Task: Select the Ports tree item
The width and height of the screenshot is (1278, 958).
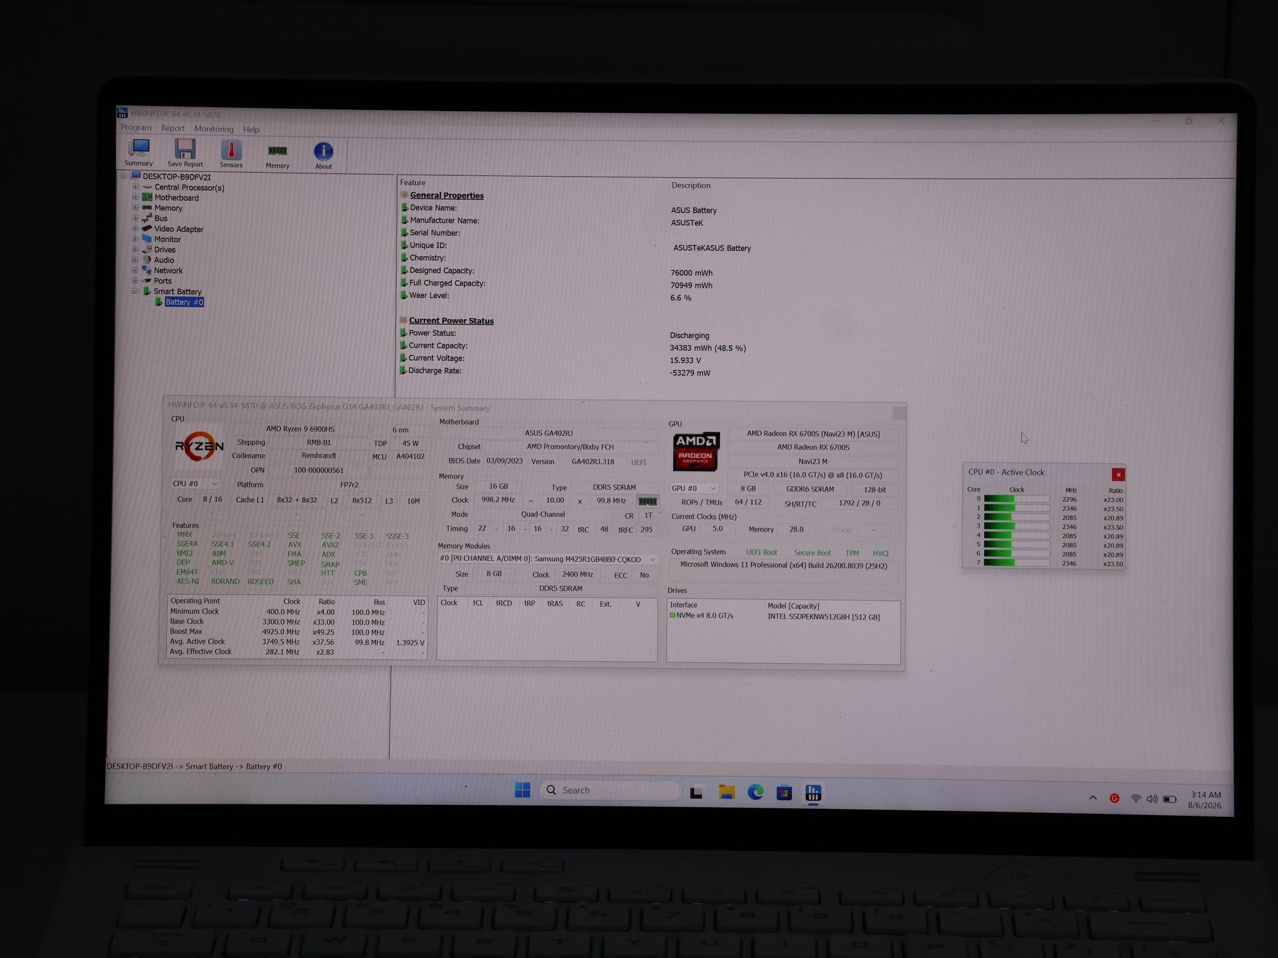Action: pos(163,281)
